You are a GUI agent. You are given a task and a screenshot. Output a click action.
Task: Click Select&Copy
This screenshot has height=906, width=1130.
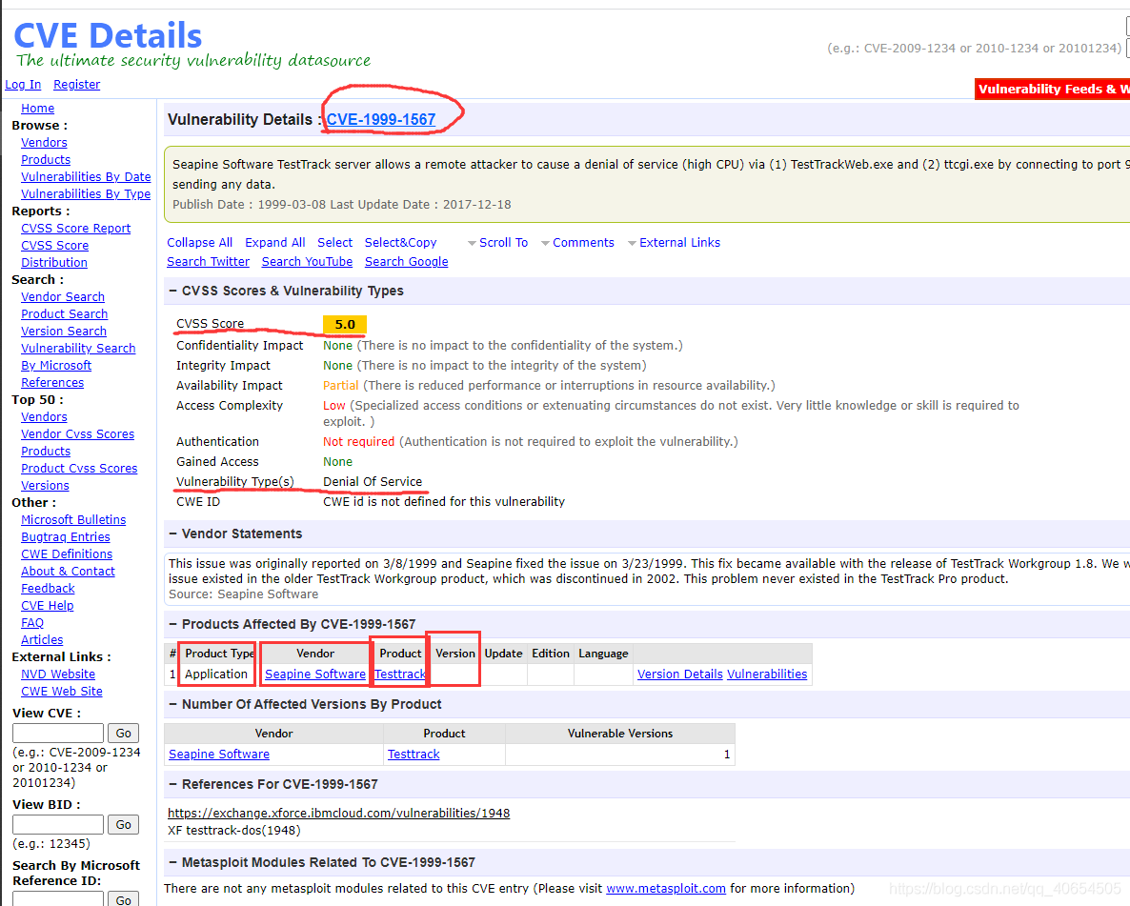tap(401, 243)
